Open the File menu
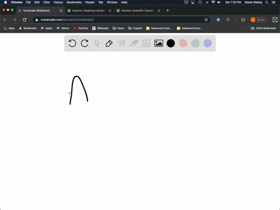 [x=29, y=2]
